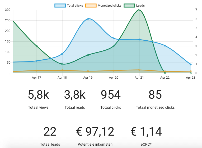Screen dimensions: 202x148
Task: Click the eCPC* label
Action: pos(146,144)
